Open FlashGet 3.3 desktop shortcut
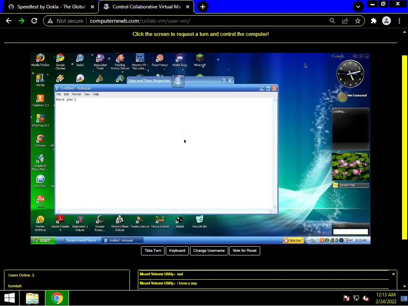408x306 pixels. click(40, 100)
